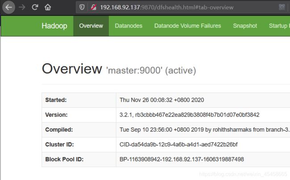Open the Snapshot tab

(x=245, y=26)
